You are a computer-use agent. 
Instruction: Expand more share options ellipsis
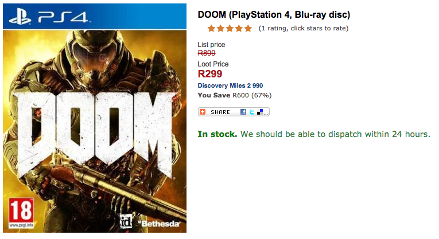point(266,113)
